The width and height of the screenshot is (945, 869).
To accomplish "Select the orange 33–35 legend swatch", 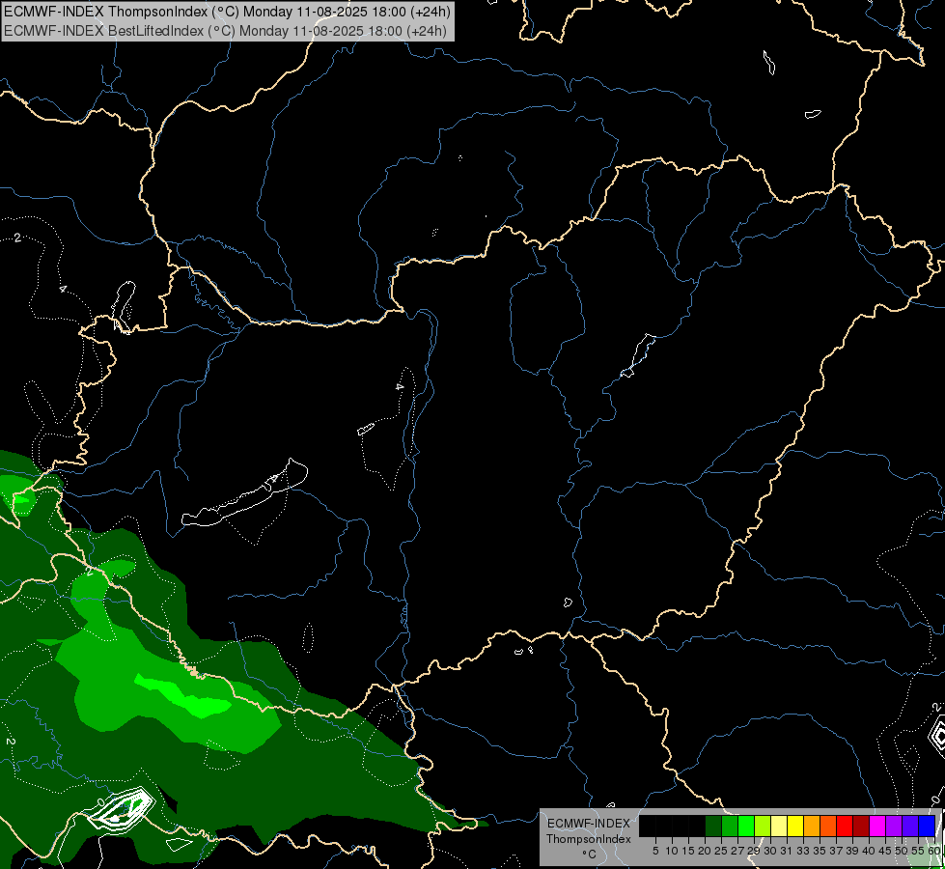I will pyautogui.click(x=812, y=826).
